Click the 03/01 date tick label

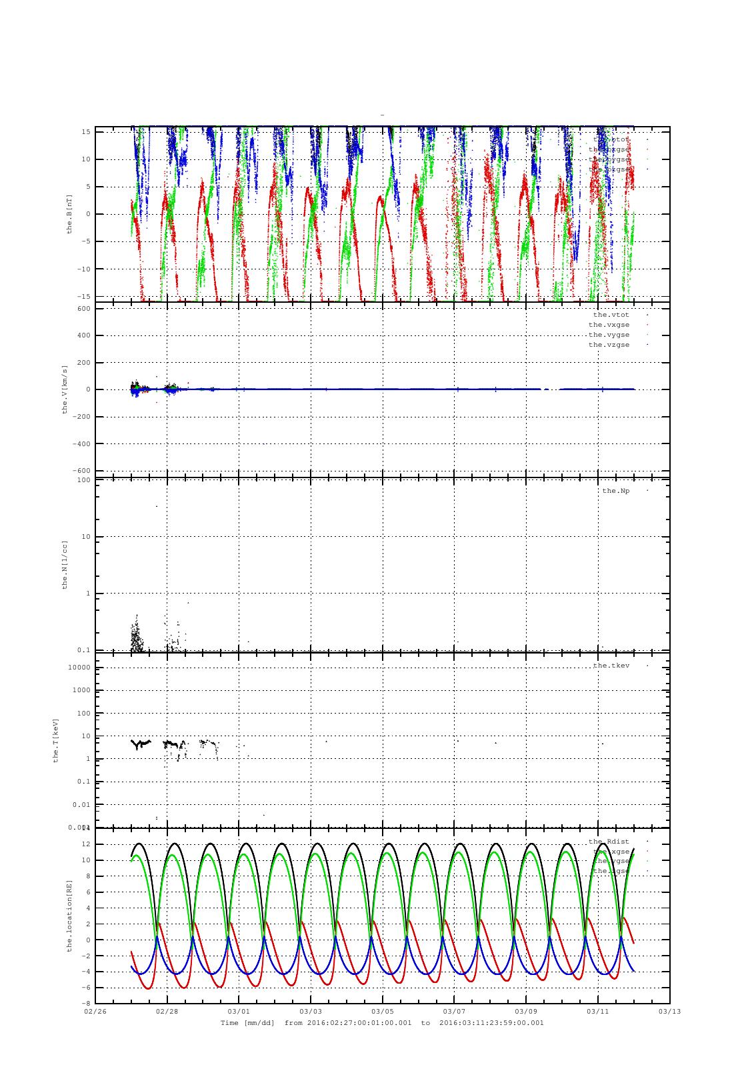point(239,1011)
